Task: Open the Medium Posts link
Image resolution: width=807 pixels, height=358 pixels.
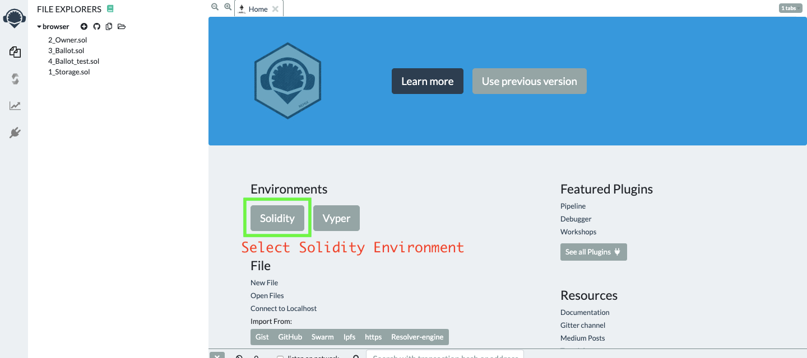Action: tap(583, 338)
